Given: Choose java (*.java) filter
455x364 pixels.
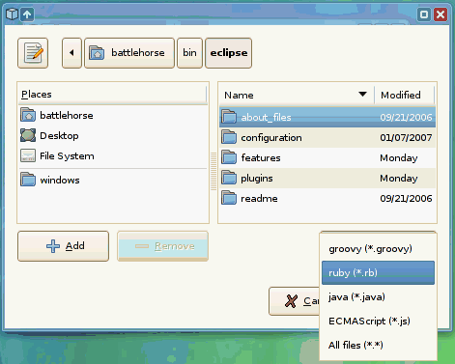Looking at the screenshot, I should pos(378,296).
